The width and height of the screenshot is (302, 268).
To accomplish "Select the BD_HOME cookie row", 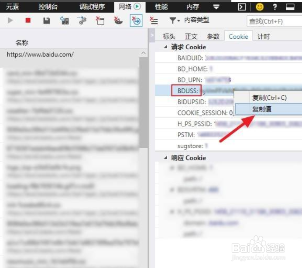I will click(228, 69).
